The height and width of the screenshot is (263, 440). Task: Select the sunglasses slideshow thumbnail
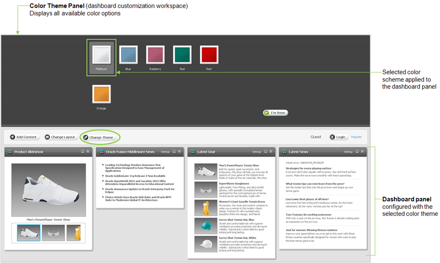53,233
